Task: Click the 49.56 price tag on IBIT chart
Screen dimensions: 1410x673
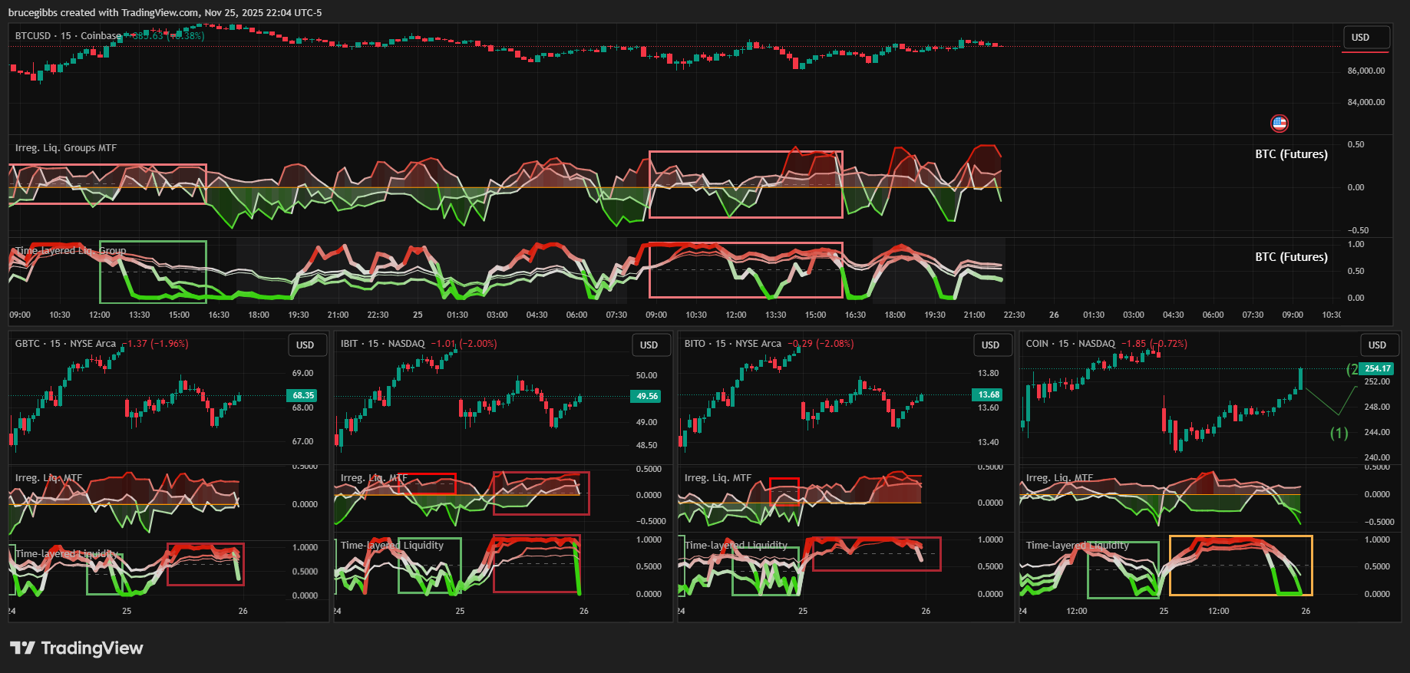Action: pos(647,397)
